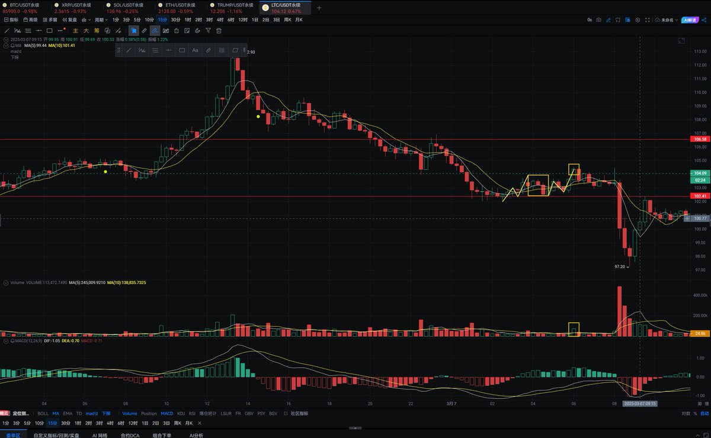711x438 pixels.
Task: Grab the floating toolbar drag handle
Action: 119,50
